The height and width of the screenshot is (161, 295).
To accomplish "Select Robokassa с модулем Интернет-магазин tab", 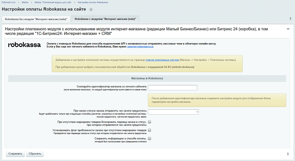I will click(105, 19).
